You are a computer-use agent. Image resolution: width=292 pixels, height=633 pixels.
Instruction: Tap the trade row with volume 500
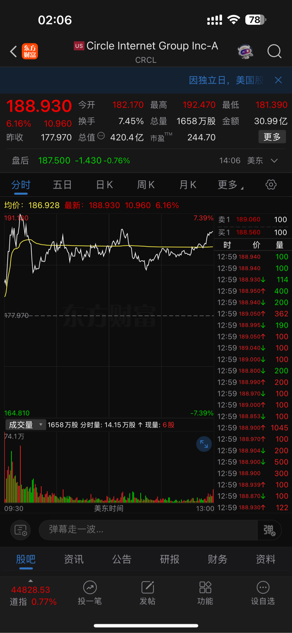253,462
